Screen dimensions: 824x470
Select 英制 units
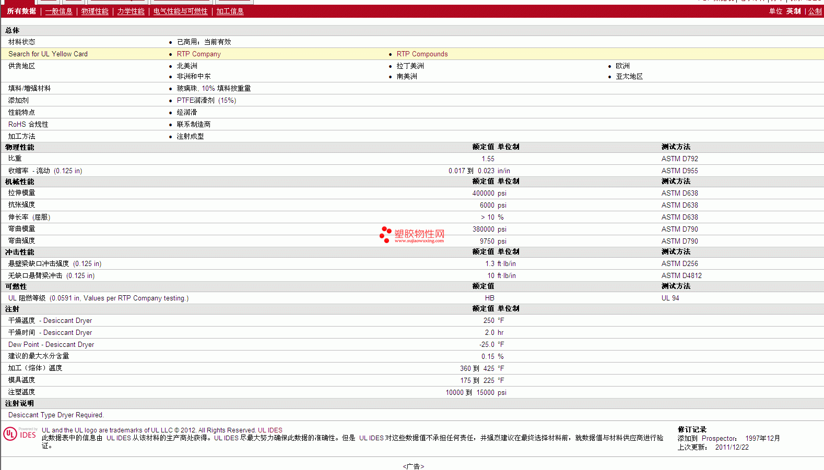point(794,11)
